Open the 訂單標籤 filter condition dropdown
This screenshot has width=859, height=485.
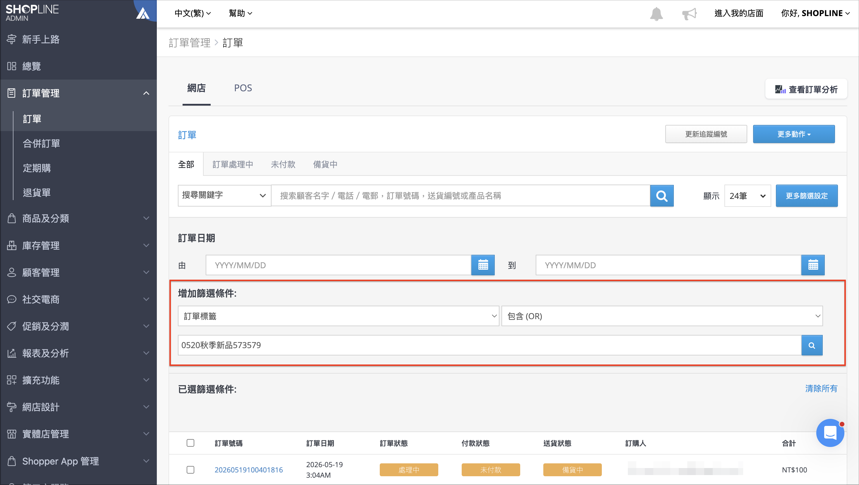coord(339,316)
